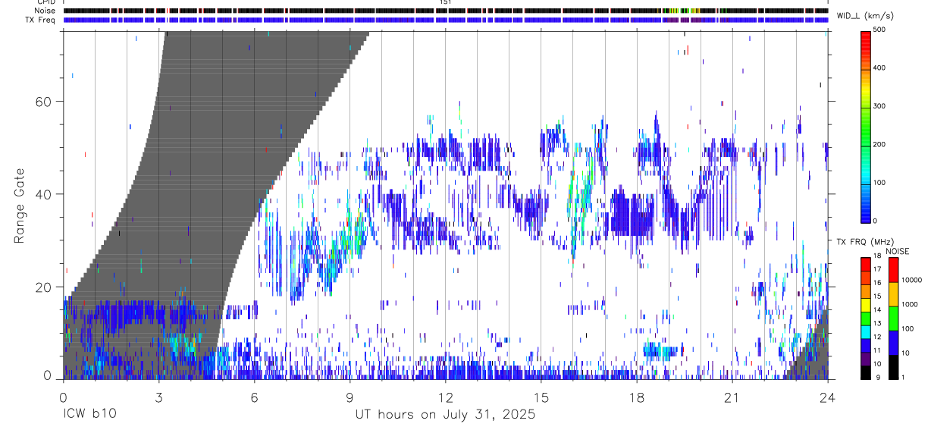Click the 'NOISE' legend title

tap(897, 251)
